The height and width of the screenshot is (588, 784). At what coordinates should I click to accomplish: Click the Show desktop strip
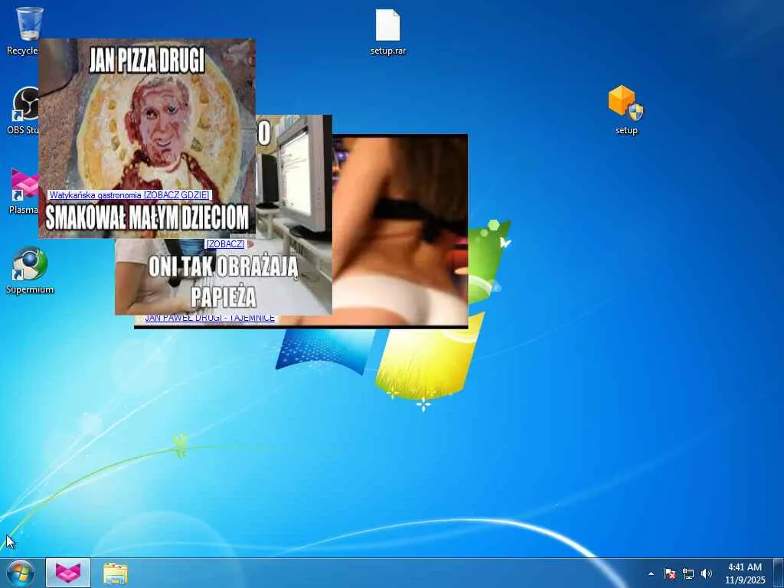click(x=779, y=573)
